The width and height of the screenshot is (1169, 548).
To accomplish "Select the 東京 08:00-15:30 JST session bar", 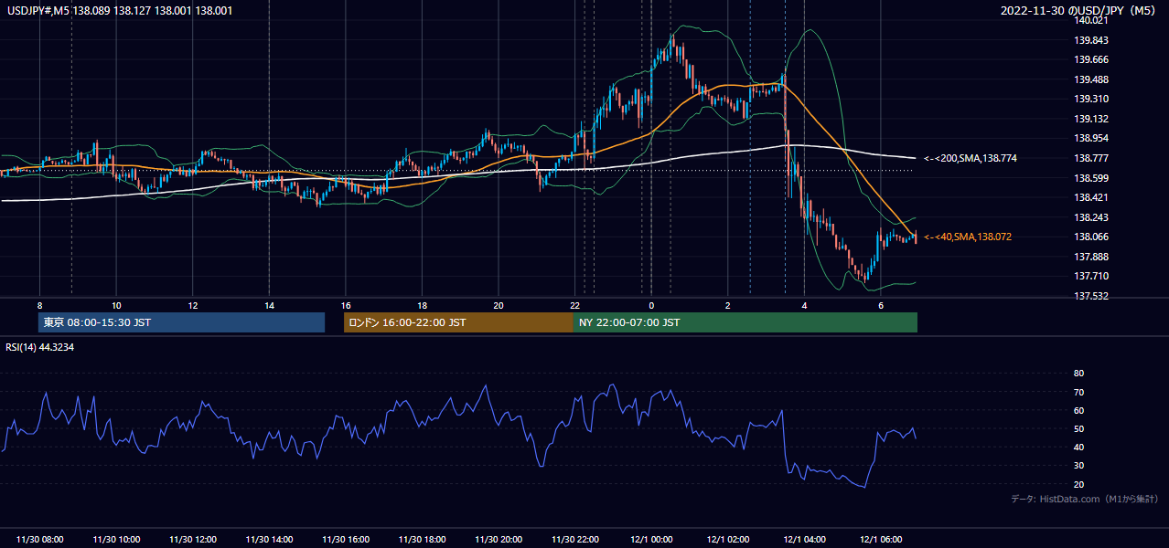I will (x=181, y=322).
